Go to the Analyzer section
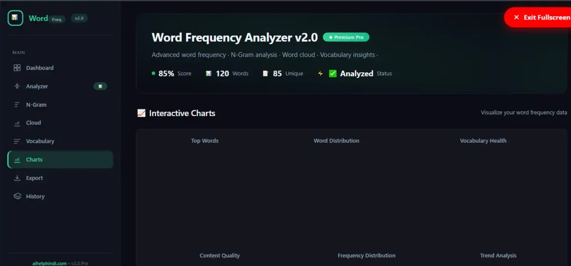 (x=60, y=86)
